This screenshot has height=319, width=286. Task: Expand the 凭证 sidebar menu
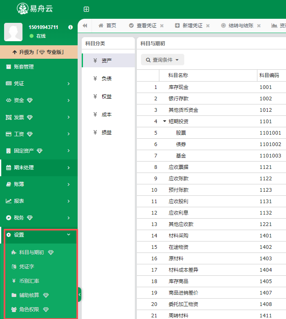point(38,83)
